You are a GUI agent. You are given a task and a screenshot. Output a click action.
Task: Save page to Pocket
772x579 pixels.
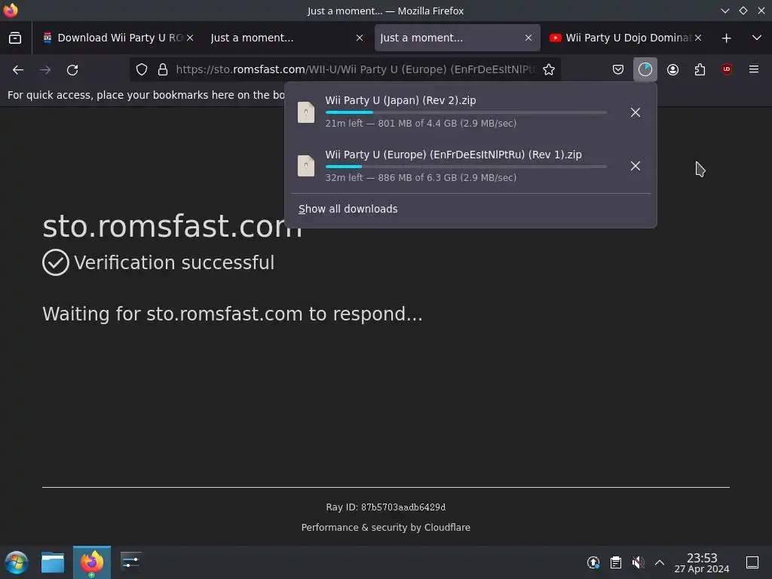click(x=618, y=70)
